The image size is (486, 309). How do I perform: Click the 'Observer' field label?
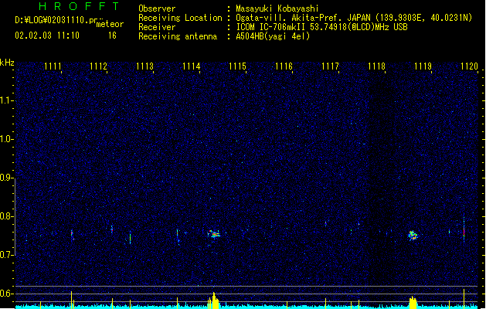(x=157, y=8)
